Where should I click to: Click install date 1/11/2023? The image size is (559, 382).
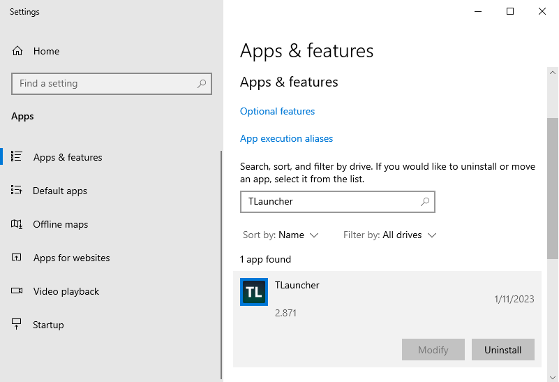tap(514, 299)
